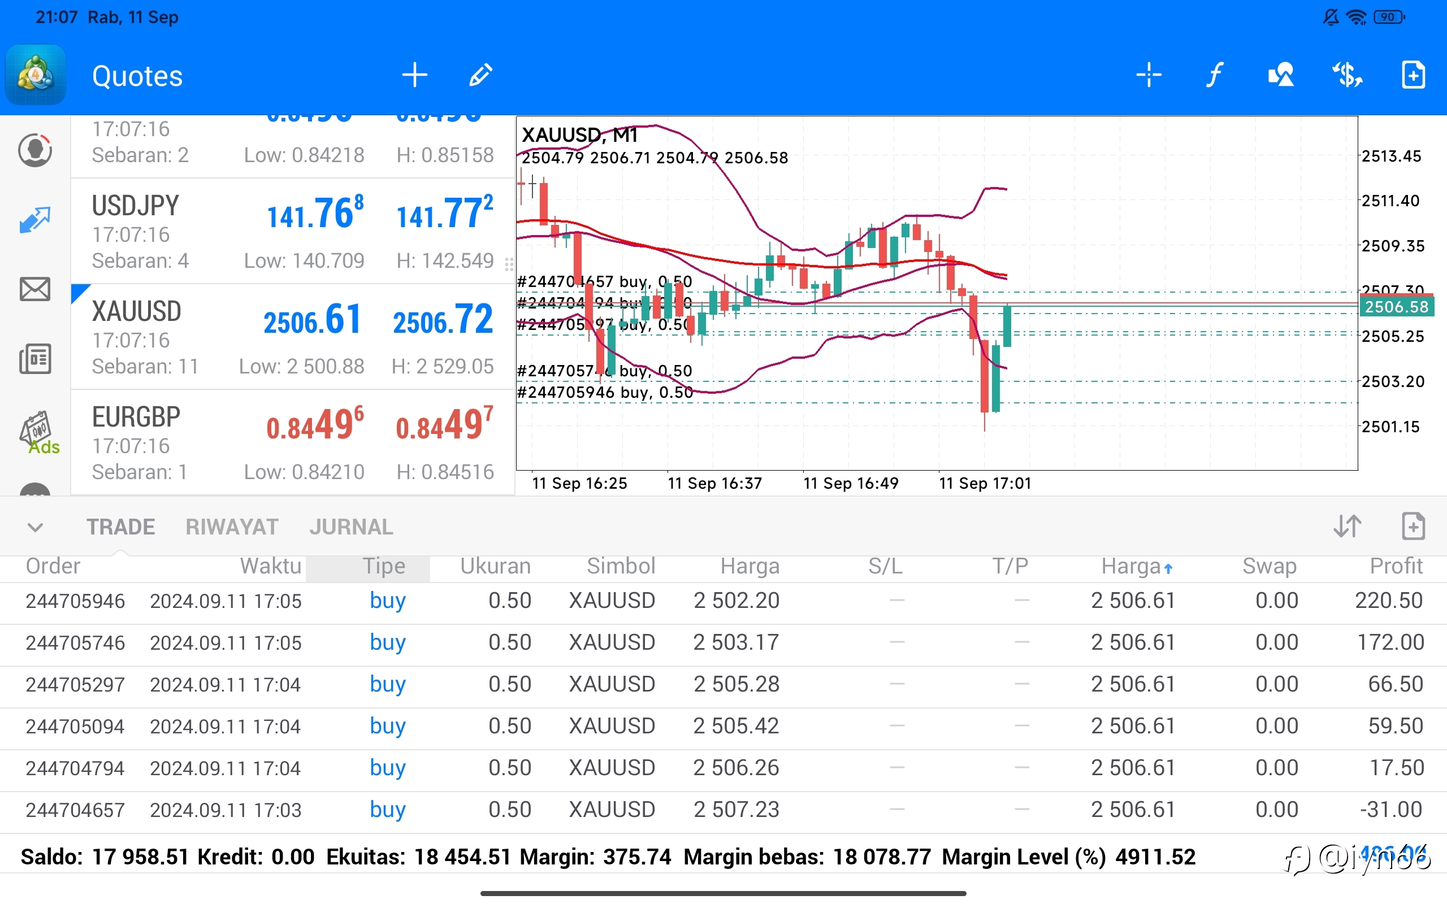Tap the XAUUSD, M1 chart title
Screen dimensions: 1447x904
[x=579, y=134]
